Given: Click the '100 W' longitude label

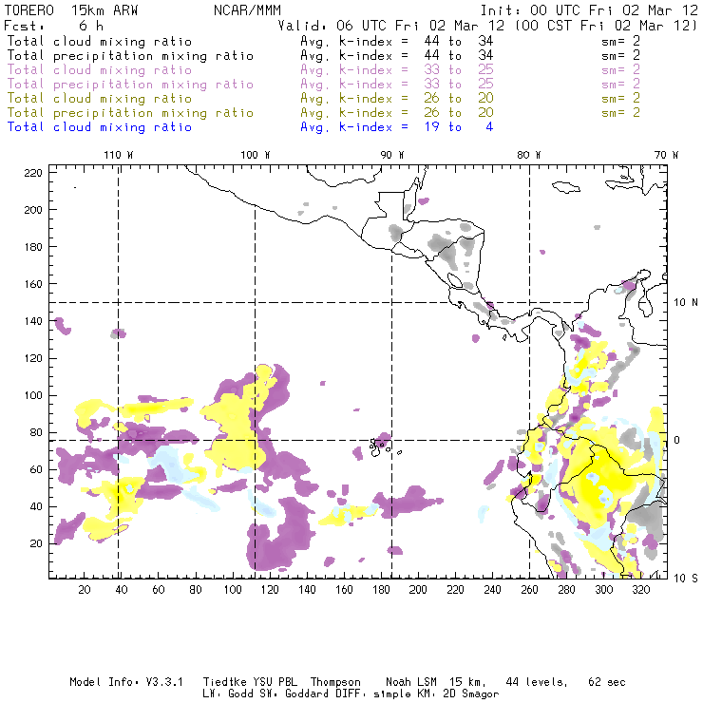Looking at the screenshot, I should coord(256,155).
